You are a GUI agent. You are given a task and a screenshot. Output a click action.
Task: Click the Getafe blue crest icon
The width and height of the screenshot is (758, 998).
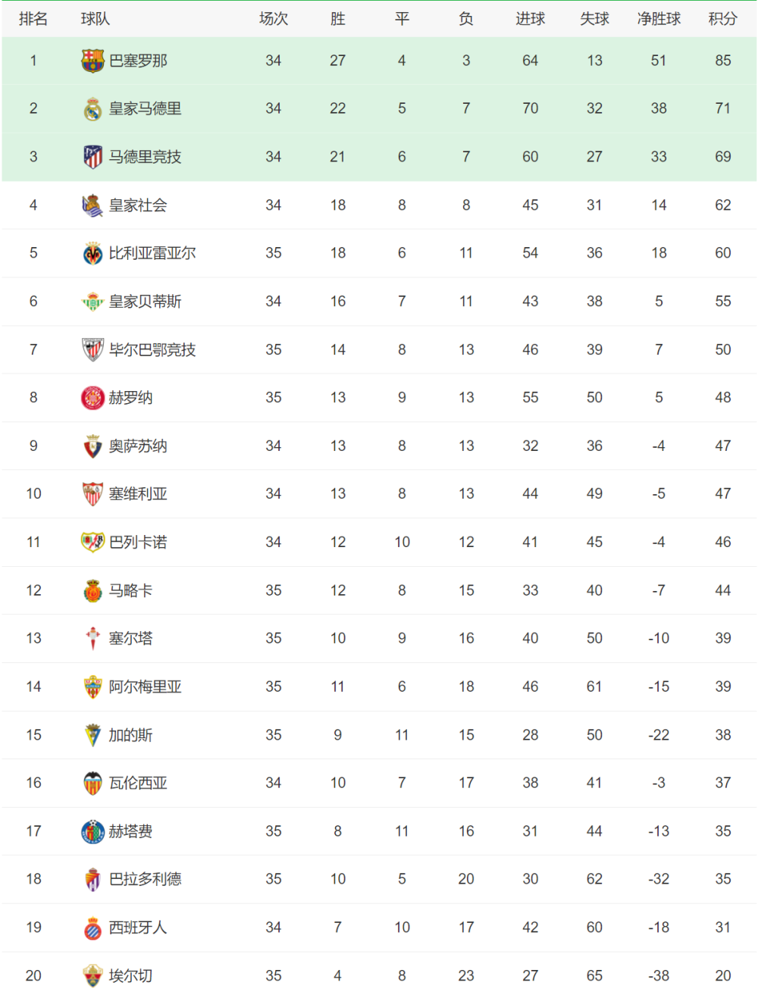click(92, 831)
